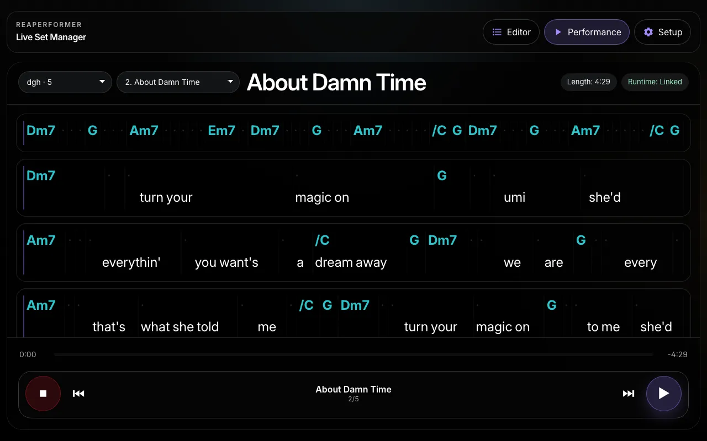Open the 2. About Damn Time song dropdown

click(178, 82)
